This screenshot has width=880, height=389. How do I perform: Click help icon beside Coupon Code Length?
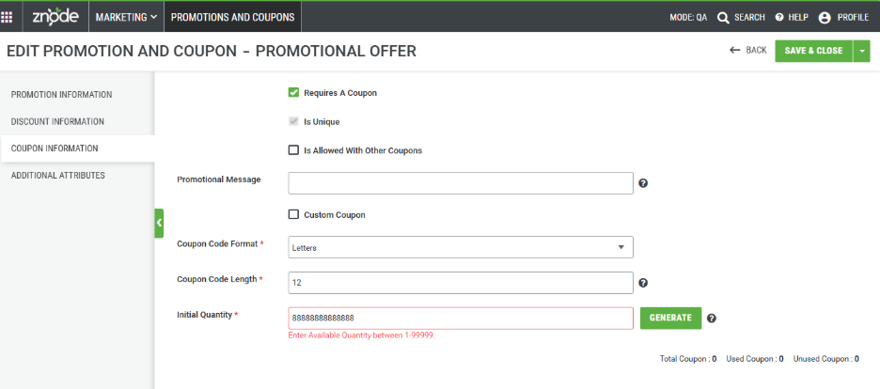(x=644, y=283)
